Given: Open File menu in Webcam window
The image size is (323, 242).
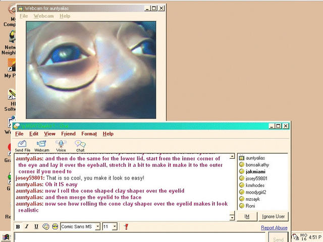Looking at the screenshot, I should [24, 16].
